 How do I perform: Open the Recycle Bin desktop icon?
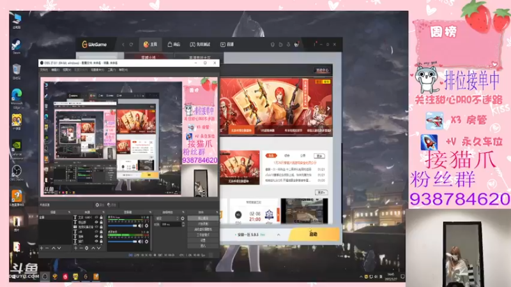(17, 71)
